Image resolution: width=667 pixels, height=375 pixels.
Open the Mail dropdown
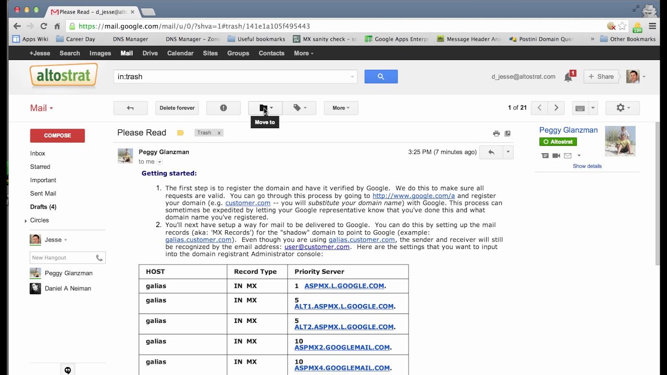42,108
